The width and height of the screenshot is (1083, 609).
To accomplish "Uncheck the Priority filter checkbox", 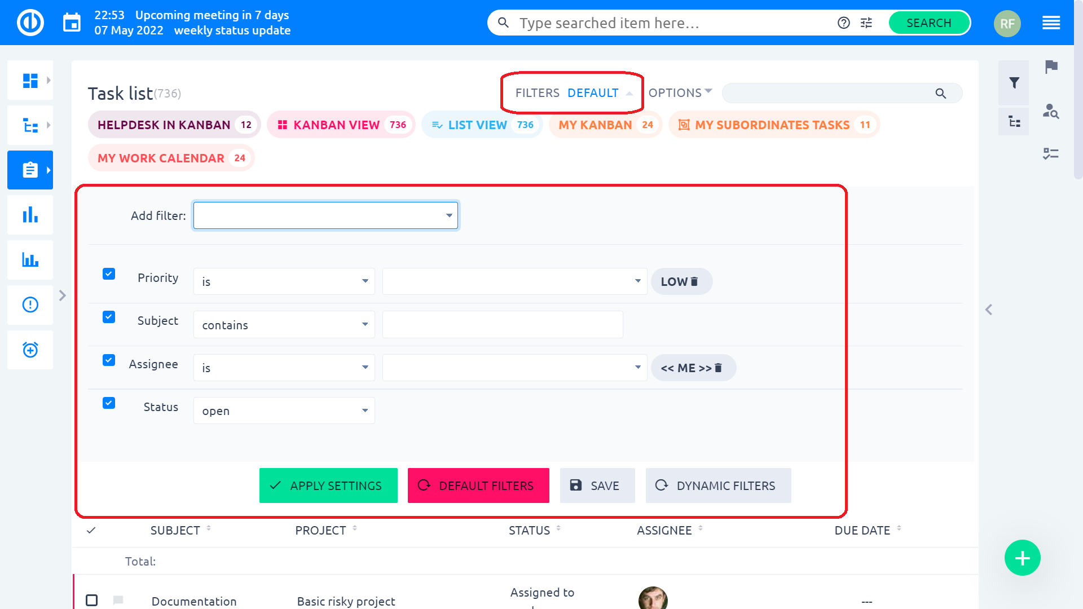I will [x=109, y=274].
